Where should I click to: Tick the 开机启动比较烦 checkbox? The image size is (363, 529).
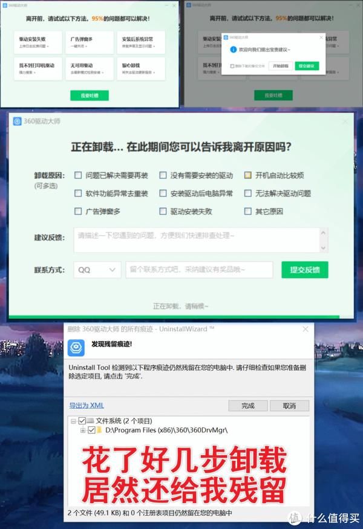click(248, 176)
